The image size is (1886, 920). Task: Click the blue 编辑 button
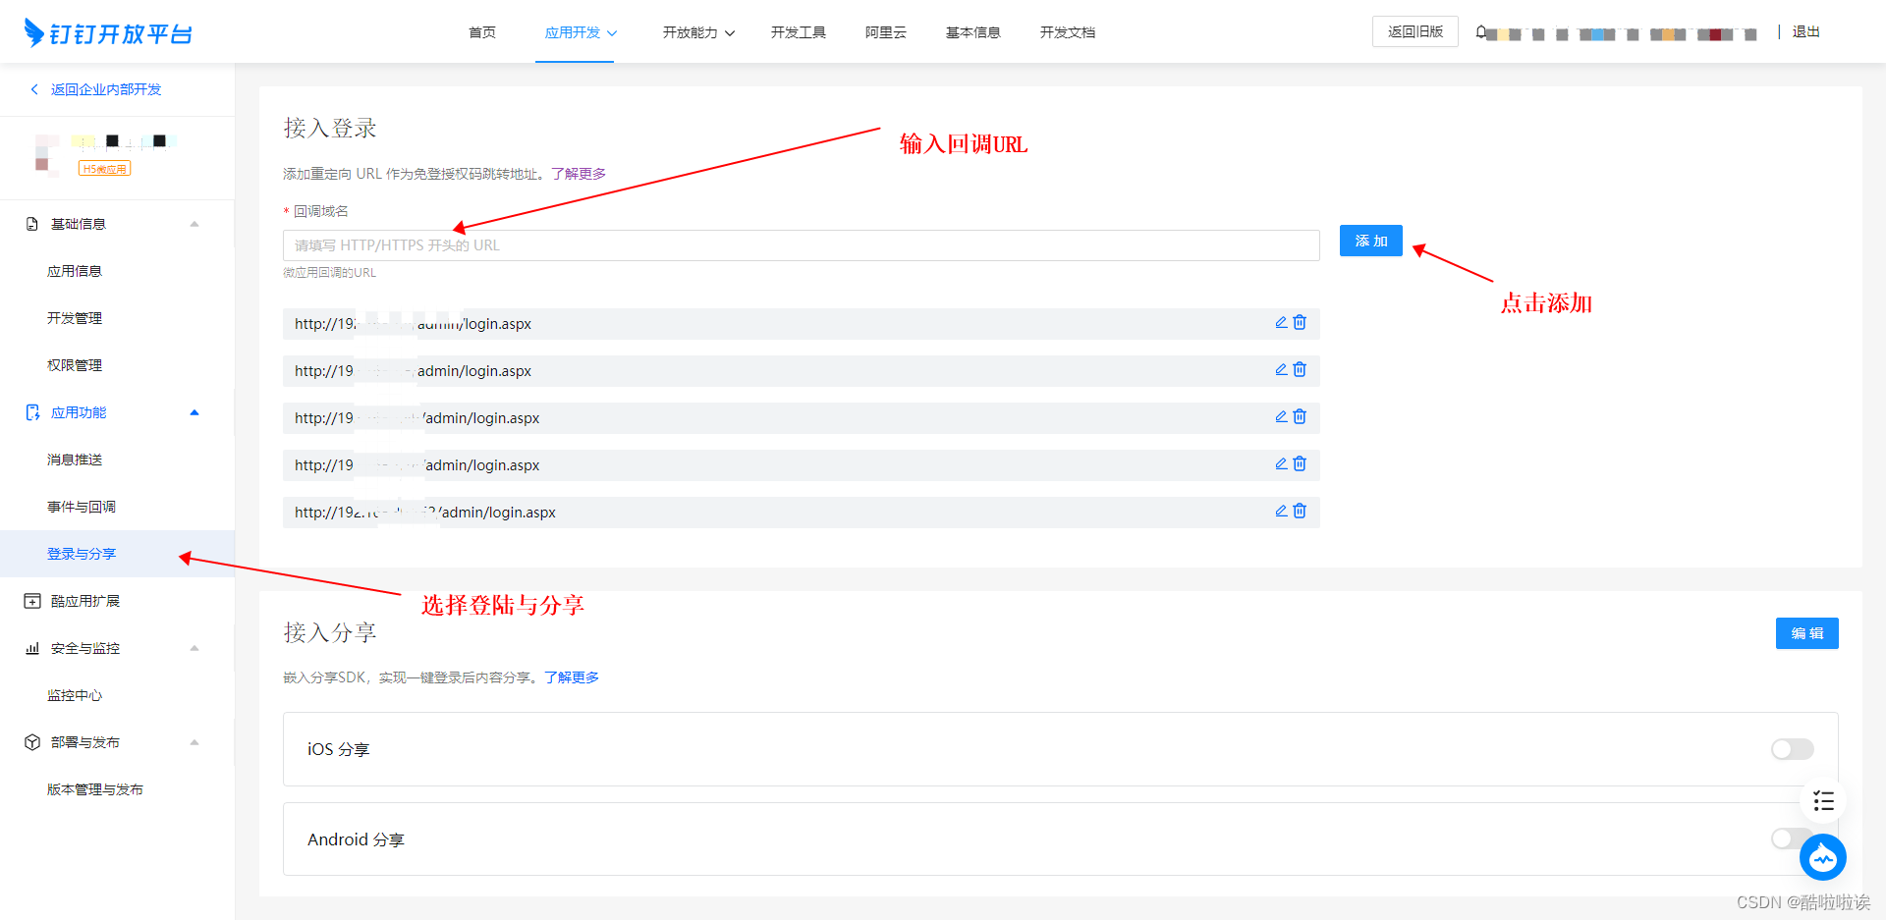[x=1807, y=633]
